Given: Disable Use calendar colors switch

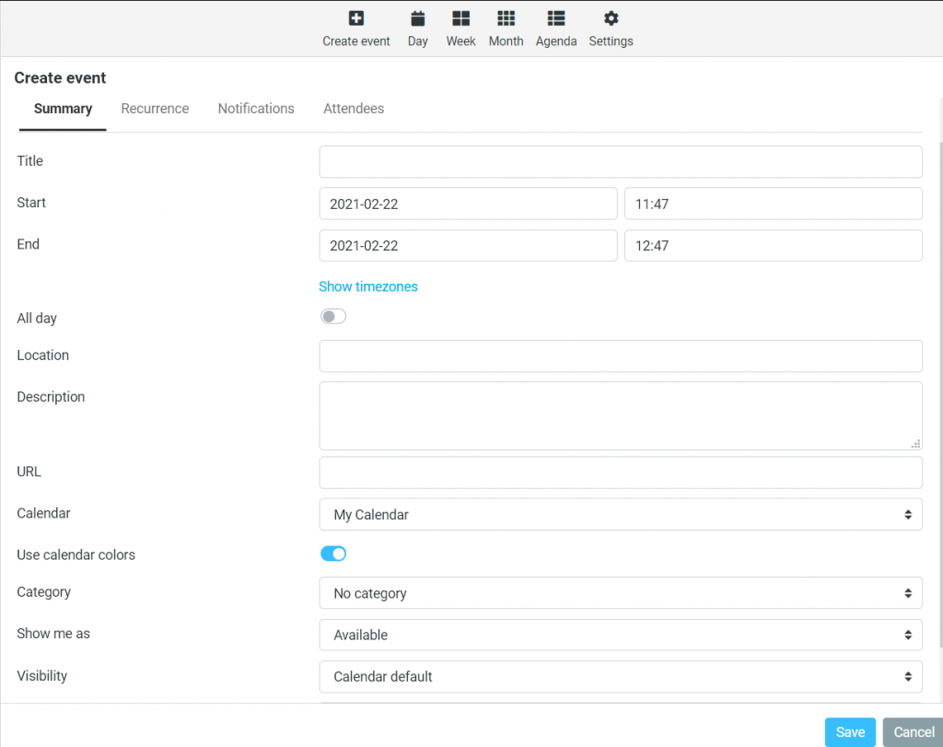Looking at the screenshot, I should tap(333, 554).
